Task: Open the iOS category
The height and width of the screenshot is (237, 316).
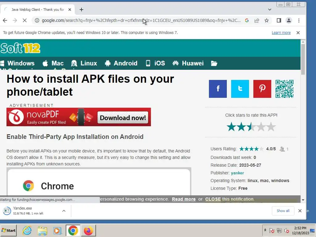Action: coord(155,63)
